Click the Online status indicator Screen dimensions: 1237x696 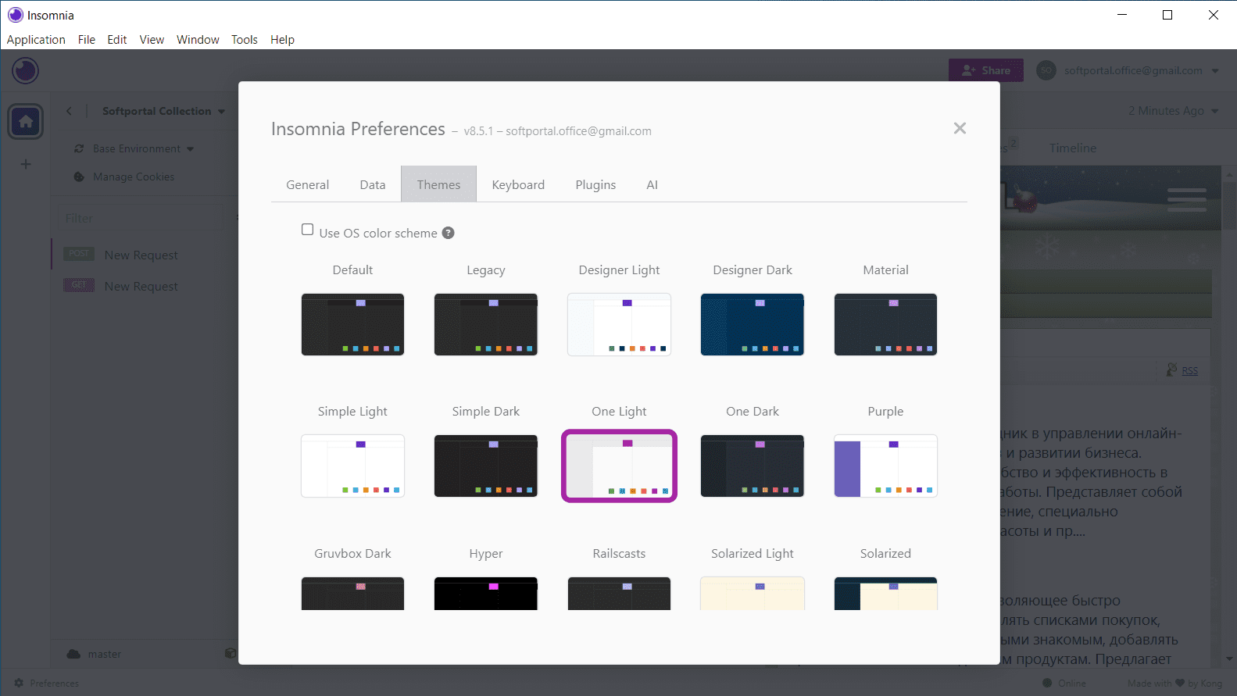tap(1064, 683)
